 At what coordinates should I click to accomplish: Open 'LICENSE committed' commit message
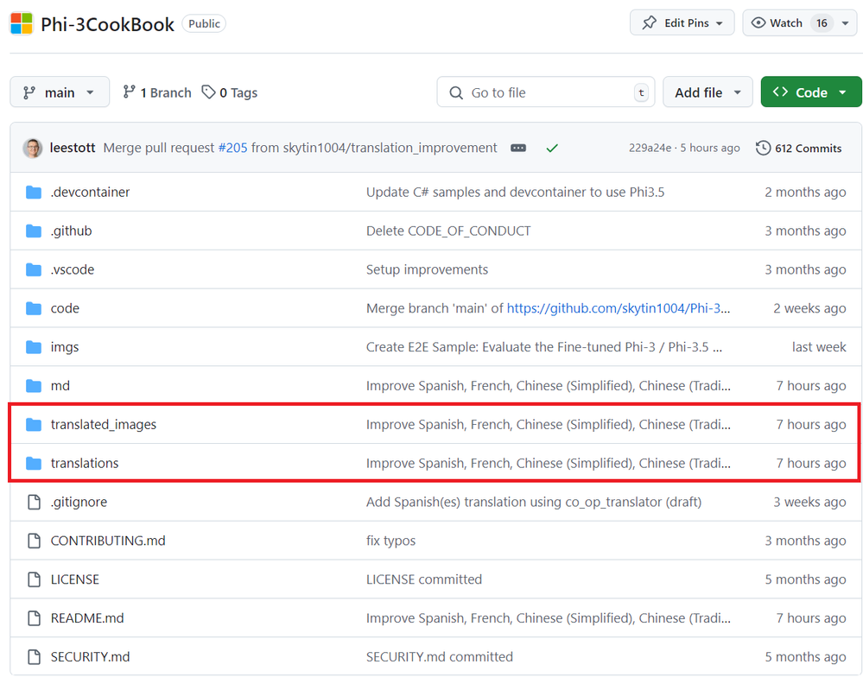coord(424,579)
